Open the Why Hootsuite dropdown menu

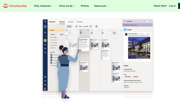point(43,6)
